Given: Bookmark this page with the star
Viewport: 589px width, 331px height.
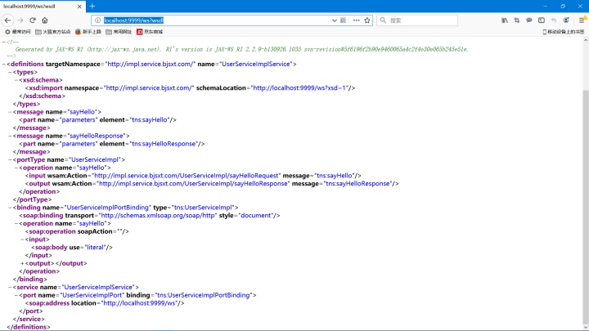Looking at the screenshot, I should tap(367, 20).
